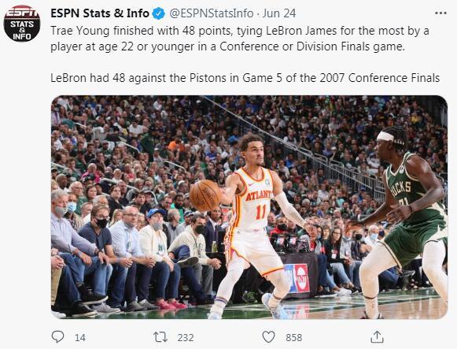The width and height of the screenshot is (457, 349).
Task: Open the Trae Young game photo
Action: (x=249, y=207)
